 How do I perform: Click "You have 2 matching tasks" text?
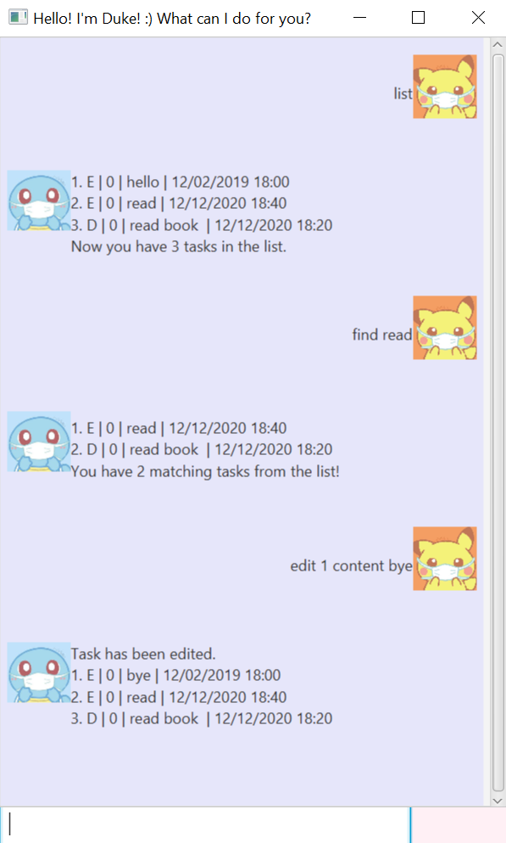pos(205,471)
